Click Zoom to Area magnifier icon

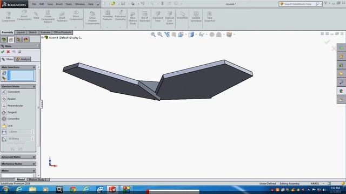click(160, 34)
